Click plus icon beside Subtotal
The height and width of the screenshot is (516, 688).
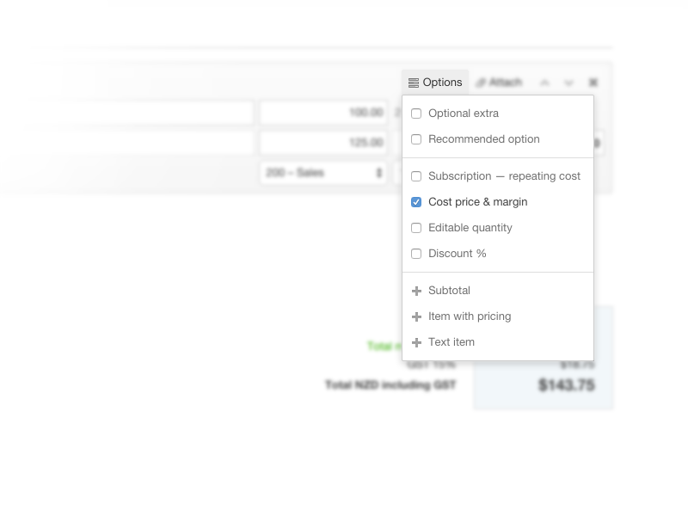417,291
